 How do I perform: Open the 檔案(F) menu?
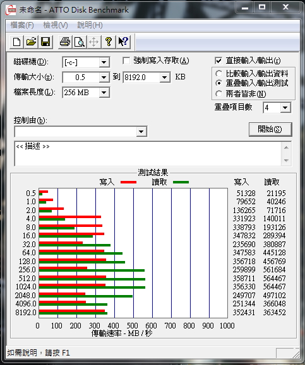coord(22,25)
